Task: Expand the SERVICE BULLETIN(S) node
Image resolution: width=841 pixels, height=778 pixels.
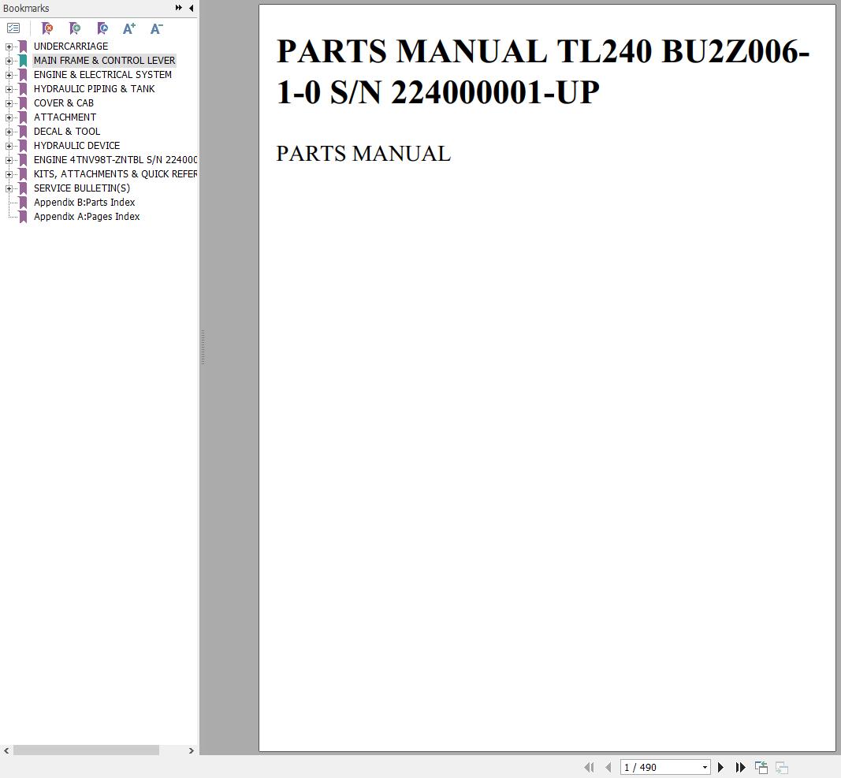Action: 9,188
